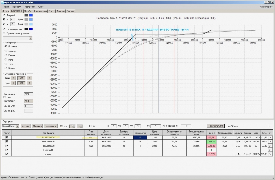
Task: Uncheck Расчет for the FixedProfit row
Action: coord(7,150)
